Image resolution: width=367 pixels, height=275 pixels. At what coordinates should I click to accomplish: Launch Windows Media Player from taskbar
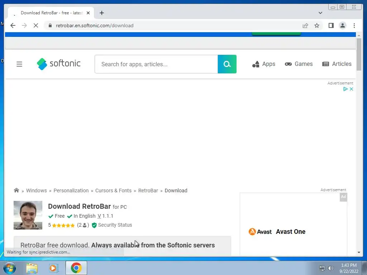(53, 268)
